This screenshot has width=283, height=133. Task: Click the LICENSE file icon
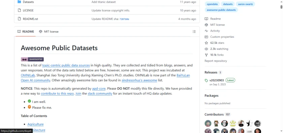coord(19,10)
